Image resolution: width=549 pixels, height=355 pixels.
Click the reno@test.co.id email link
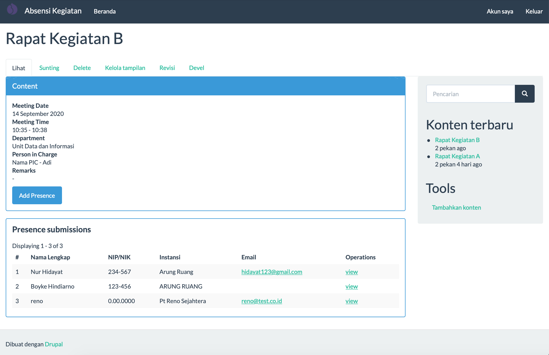pos(262,301)
